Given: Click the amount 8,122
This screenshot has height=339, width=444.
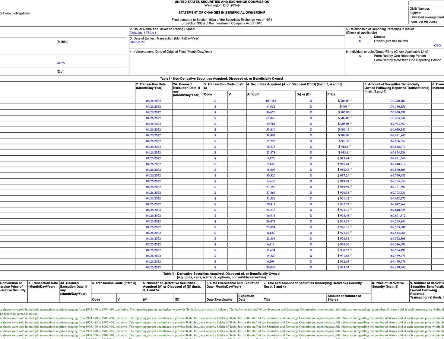Looking at the screenshot, I should pos(271,233).
